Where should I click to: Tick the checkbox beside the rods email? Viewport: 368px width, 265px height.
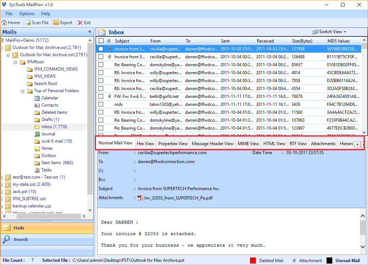[100, 104]
